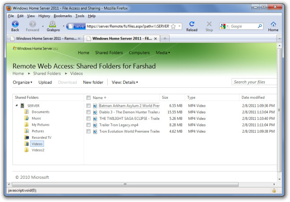Click the New folder button

click(x=93, y=83)
